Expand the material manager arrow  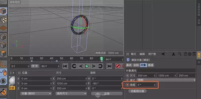click(14, 73)
